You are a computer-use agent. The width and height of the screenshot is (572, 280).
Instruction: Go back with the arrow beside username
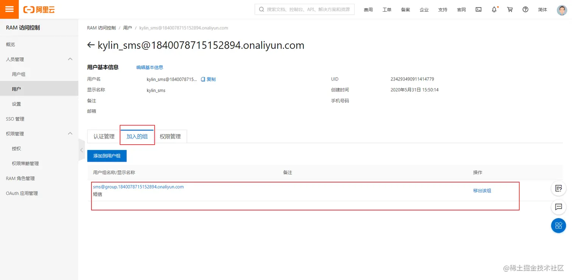90,45
